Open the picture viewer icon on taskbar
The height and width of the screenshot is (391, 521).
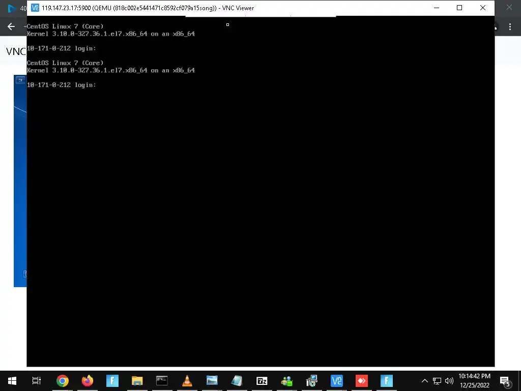[x=212, y=381]
